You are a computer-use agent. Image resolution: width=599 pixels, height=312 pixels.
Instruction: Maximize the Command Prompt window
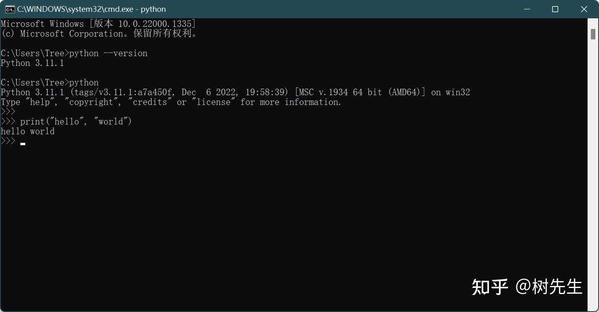555,9
